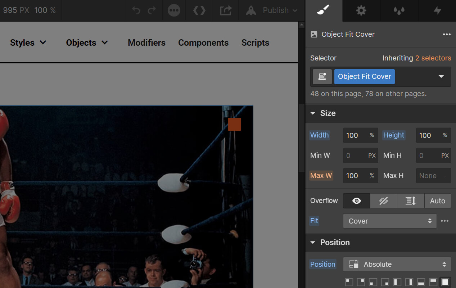Click the share project icon
The image size is (456, 288).
point(226,10)
